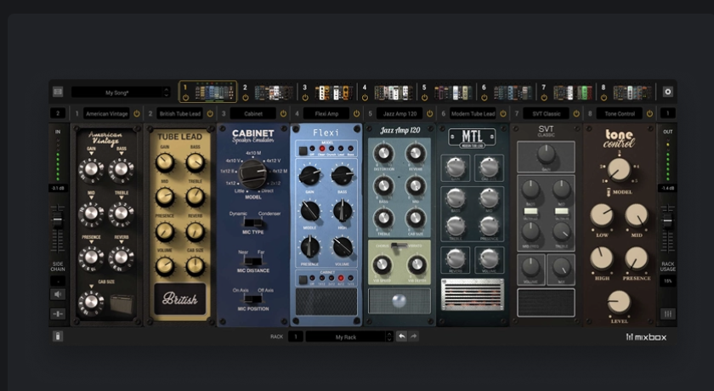Open the Modern Tube Lead slot selector
The height and width of the screenshot is (391, 714).
473,114
